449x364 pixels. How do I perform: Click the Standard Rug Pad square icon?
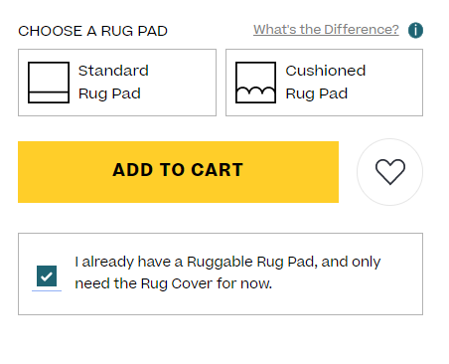pos(49,83)
